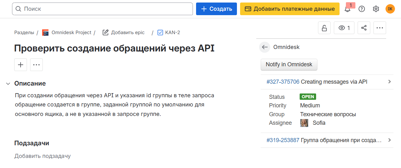Click the Omnidesk Project logo icon
The image size is (401, 168).
(46, 33)
